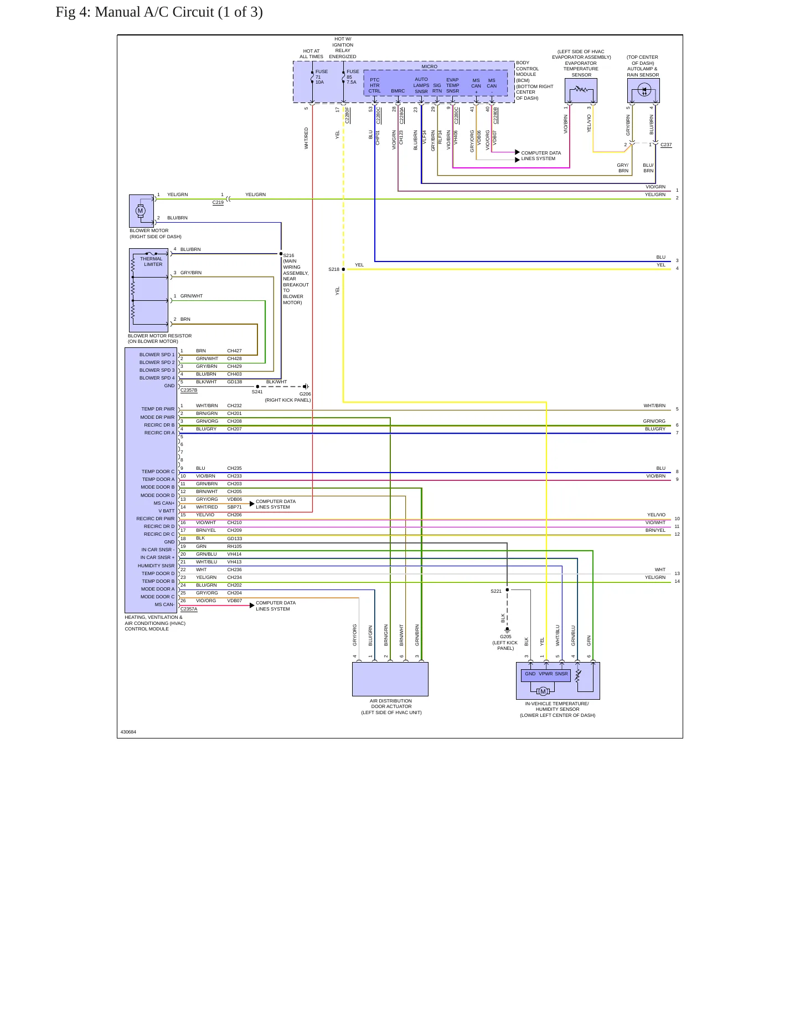Viewport: 800px width, 1036px height.
Task: Click the 'V BATT' pin label
Action: point(167,511)
